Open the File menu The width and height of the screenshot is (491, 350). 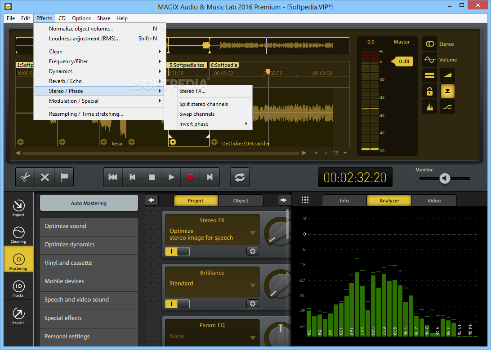click(x=11, y=18)
